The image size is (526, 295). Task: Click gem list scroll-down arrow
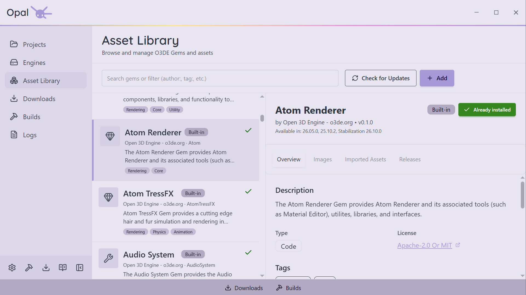262,276
